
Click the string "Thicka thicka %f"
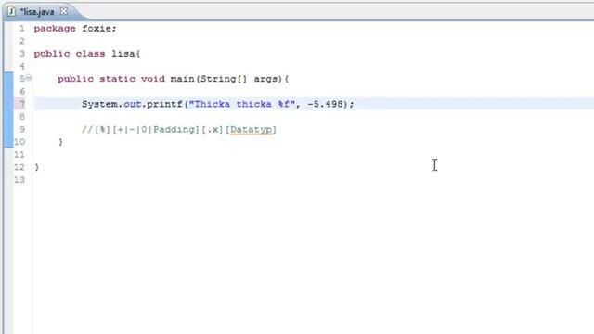pos(241,104)
